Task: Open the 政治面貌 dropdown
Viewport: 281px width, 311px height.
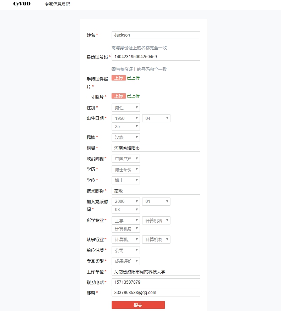Action: pyautogui.click(x=126, y=159)
